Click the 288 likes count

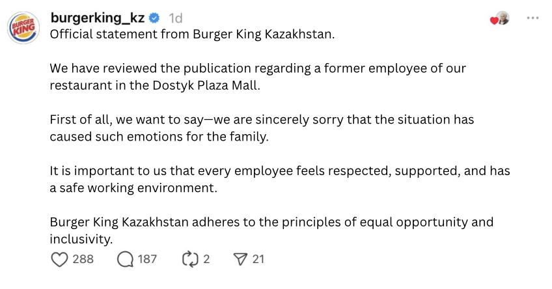83,259
